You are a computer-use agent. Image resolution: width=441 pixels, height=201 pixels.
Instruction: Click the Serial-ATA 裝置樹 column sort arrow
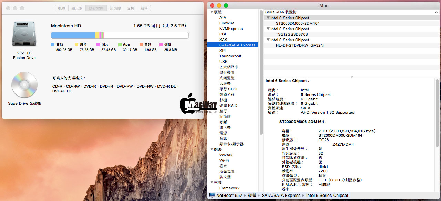(437, 12)
